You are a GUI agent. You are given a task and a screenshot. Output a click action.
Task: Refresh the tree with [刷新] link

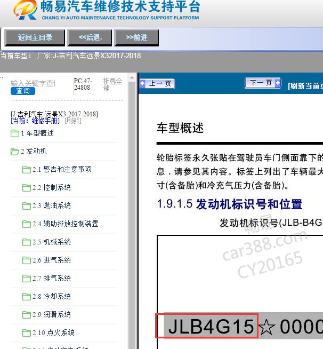click(x=73, y=121)
